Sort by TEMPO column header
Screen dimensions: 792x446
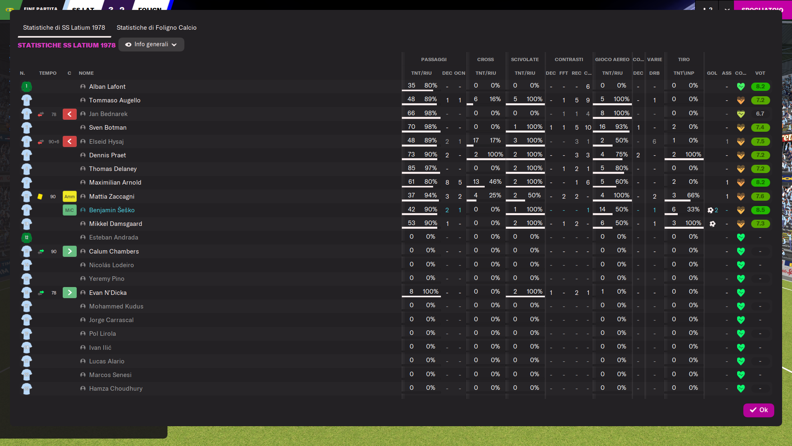click(x=48, y=73)
